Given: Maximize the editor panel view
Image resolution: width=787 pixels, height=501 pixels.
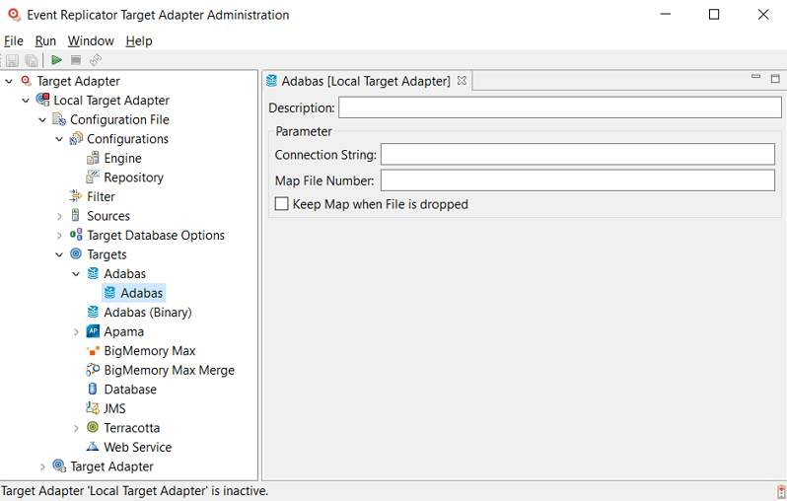Looking at the screenshot, I should pyautogui.click(x=775, y=78).
